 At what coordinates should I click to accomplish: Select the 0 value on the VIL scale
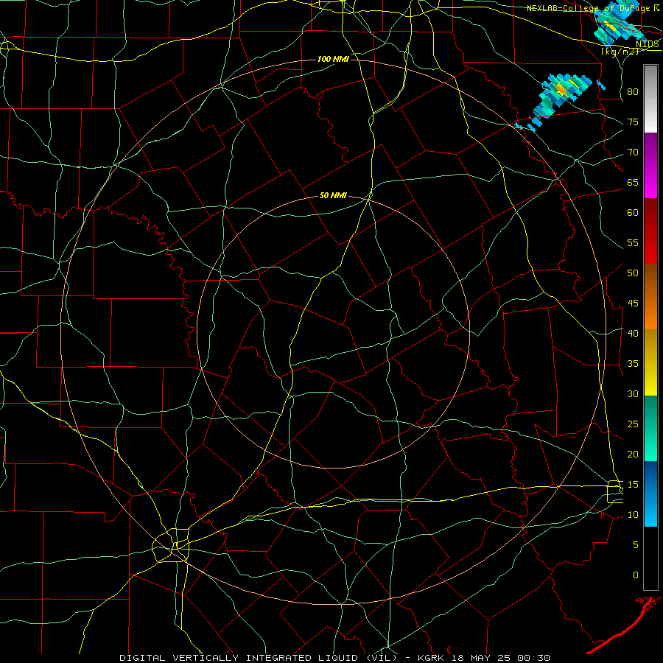tap(636, 575)
